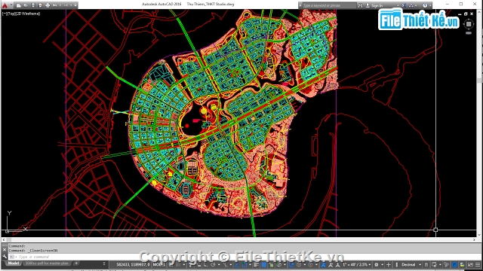Click the New drawing icon in Quick Access

[19, 5]
